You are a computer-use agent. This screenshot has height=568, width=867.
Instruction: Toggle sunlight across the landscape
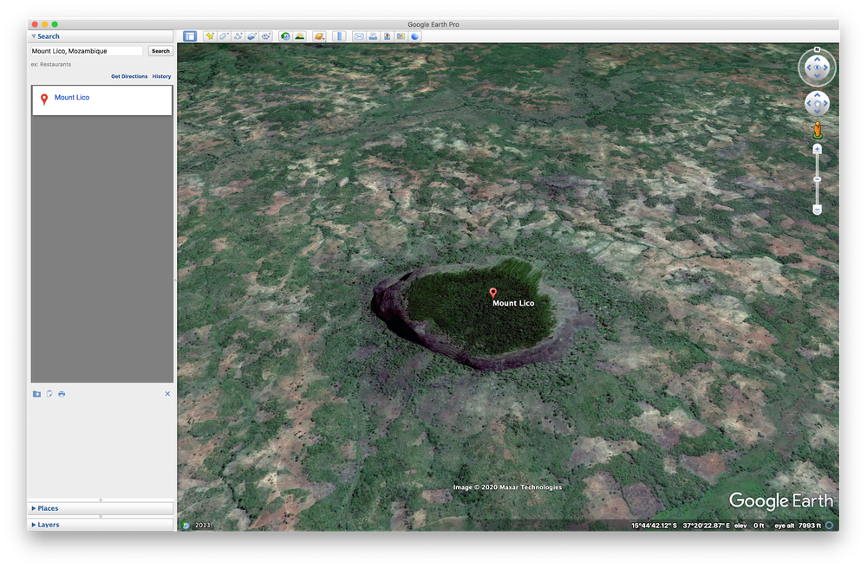point(300,36)
